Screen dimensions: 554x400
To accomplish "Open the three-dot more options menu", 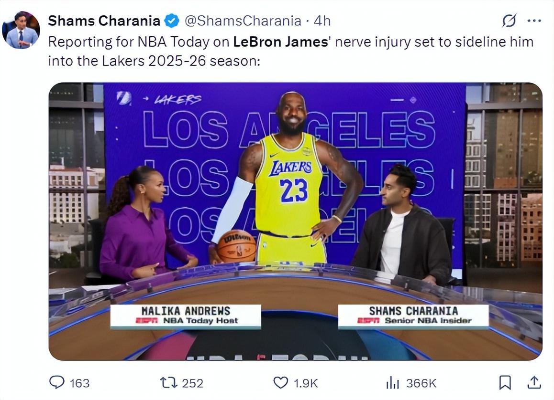I will click(x=534, y=21).
